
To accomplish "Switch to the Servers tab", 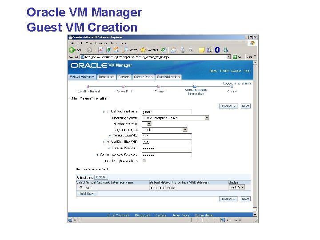I will [x=124, y=77].
